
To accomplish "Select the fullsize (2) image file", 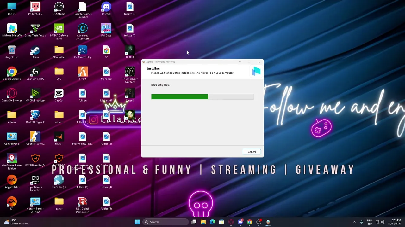I will point(106,139).
